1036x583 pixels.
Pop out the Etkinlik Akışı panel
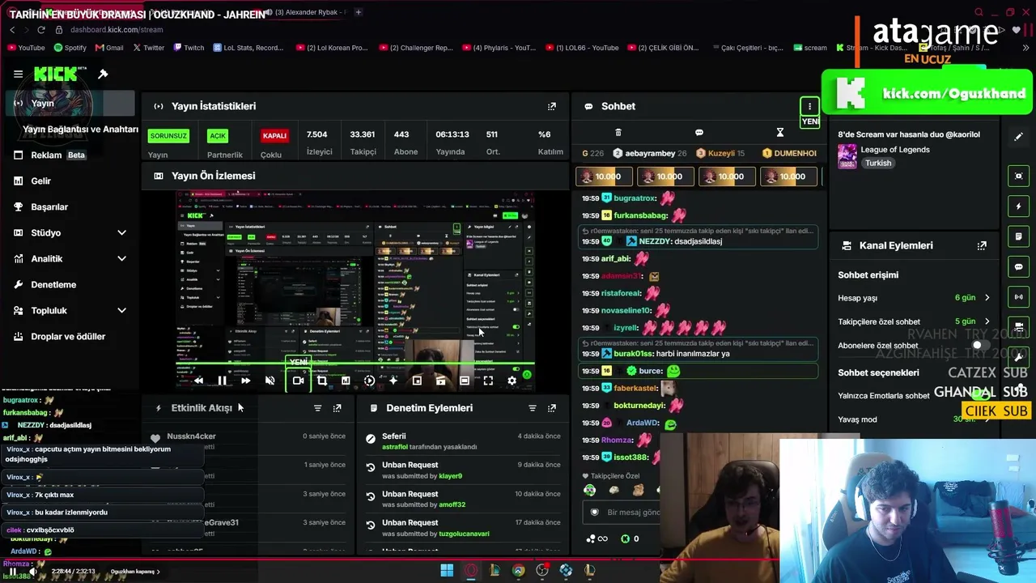[338, 408]
